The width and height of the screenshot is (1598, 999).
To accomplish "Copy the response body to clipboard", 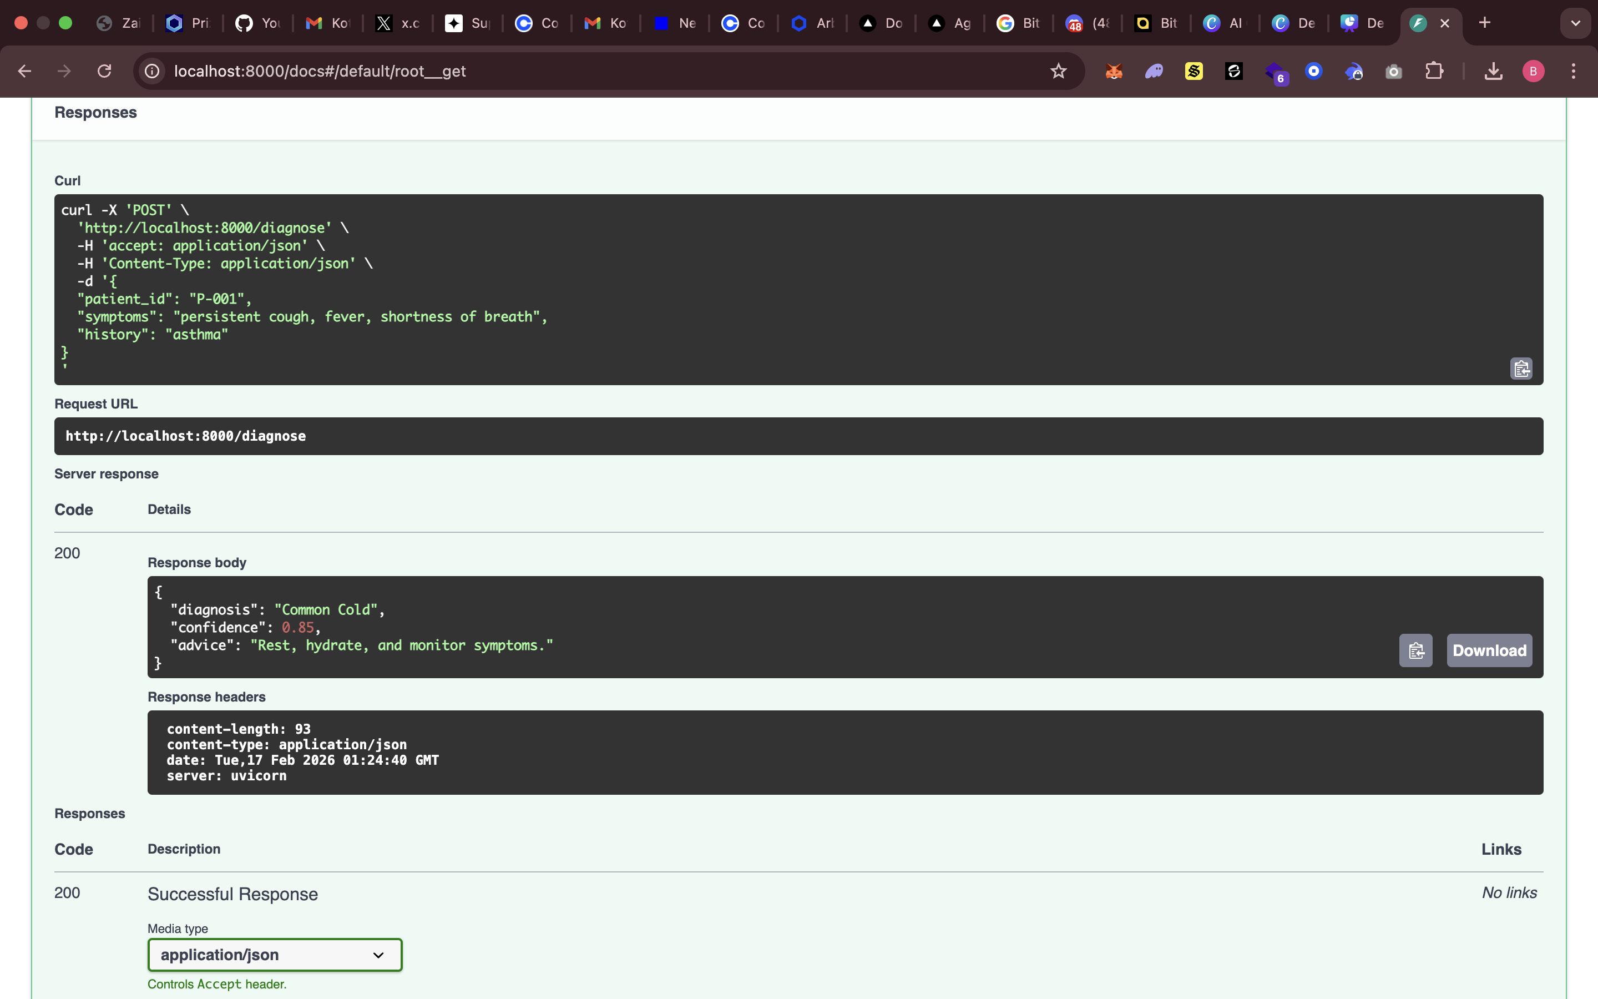I will point(1415,651).
